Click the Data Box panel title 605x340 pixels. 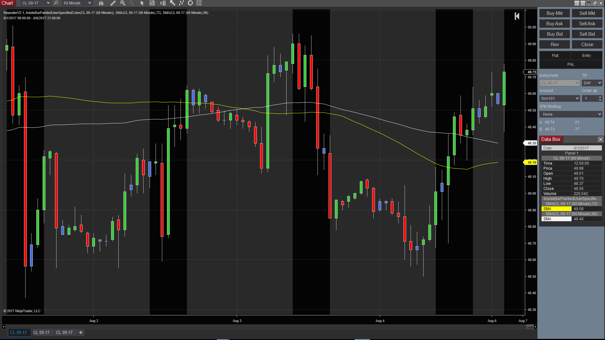tap(551, 139)
